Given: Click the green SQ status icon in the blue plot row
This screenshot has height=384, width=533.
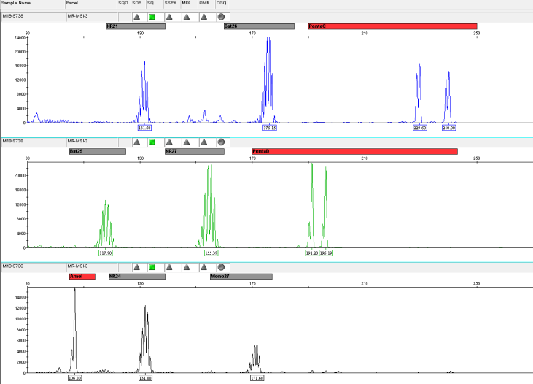Looking at the screenshot, I should click(152, 16).
